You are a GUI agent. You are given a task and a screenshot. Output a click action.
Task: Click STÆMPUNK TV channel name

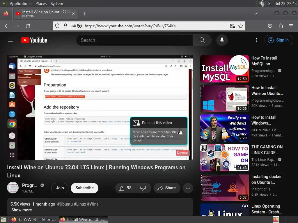click(x=263, y=130)
